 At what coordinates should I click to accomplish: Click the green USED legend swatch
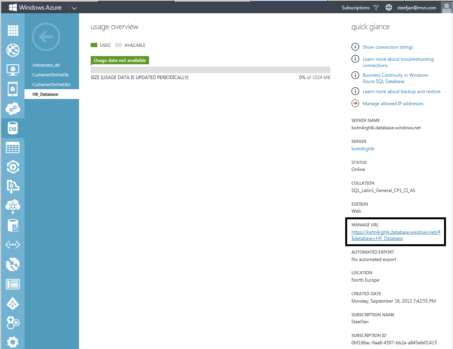[x=94, y=45]
